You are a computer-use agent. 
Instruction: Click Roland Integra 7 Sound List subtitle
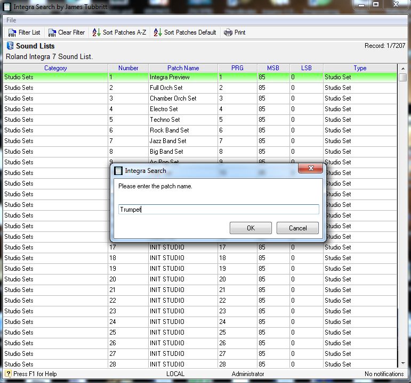click(x=49, y=57)
